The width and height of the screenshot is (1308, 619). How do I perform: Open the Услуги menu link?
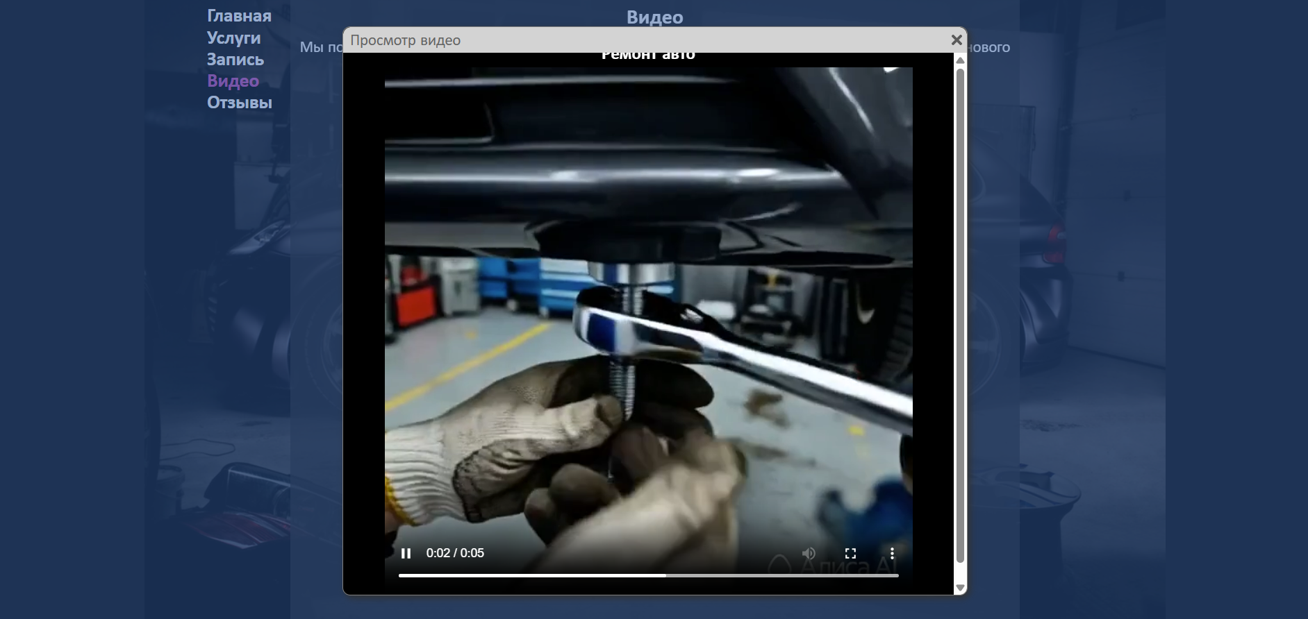[233, 37]
